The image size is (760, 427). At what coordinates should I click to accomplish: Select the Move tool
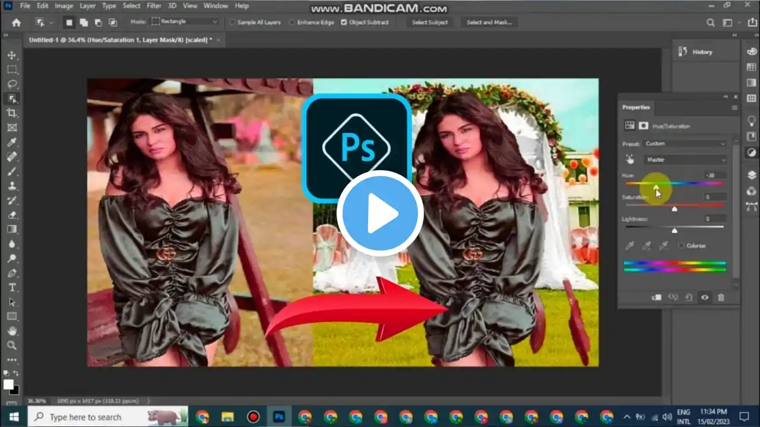click(x=12, y=55)
